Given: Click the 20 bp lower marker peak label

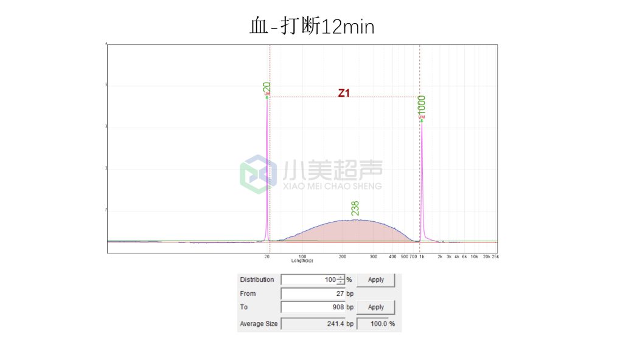Looking at the screenshot, I should [x=266, y=87].
